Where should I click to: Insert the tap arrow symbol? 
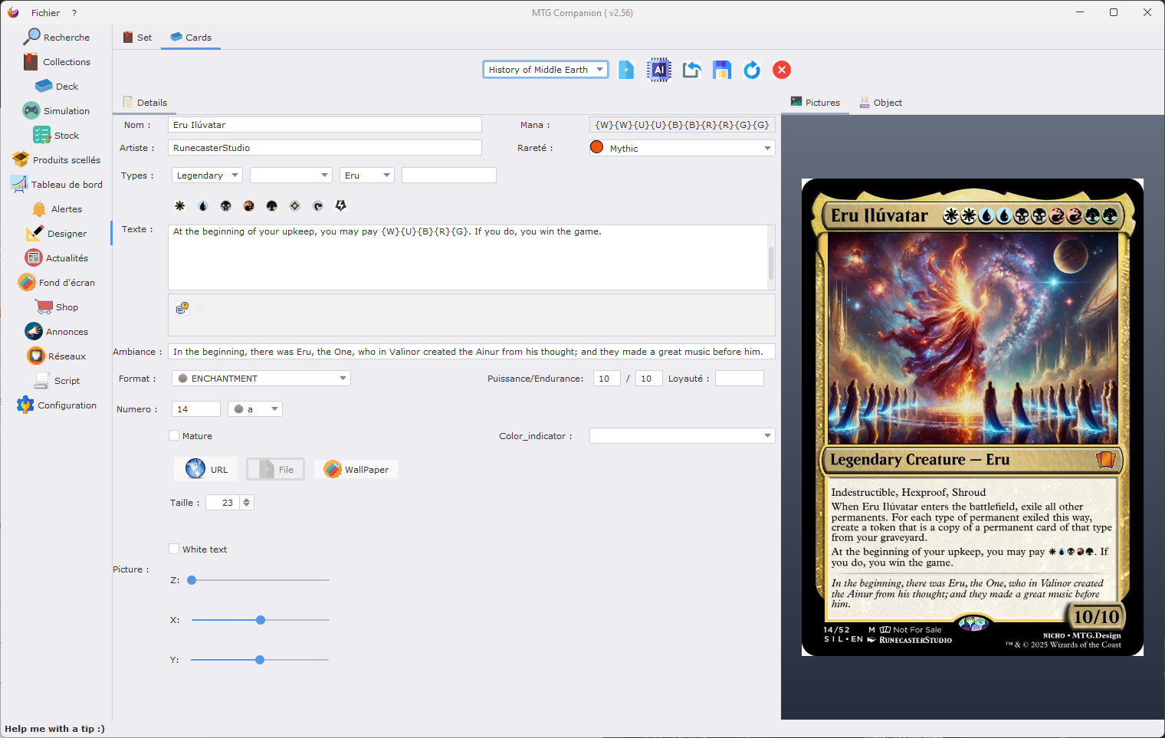[x=318, y=205]
